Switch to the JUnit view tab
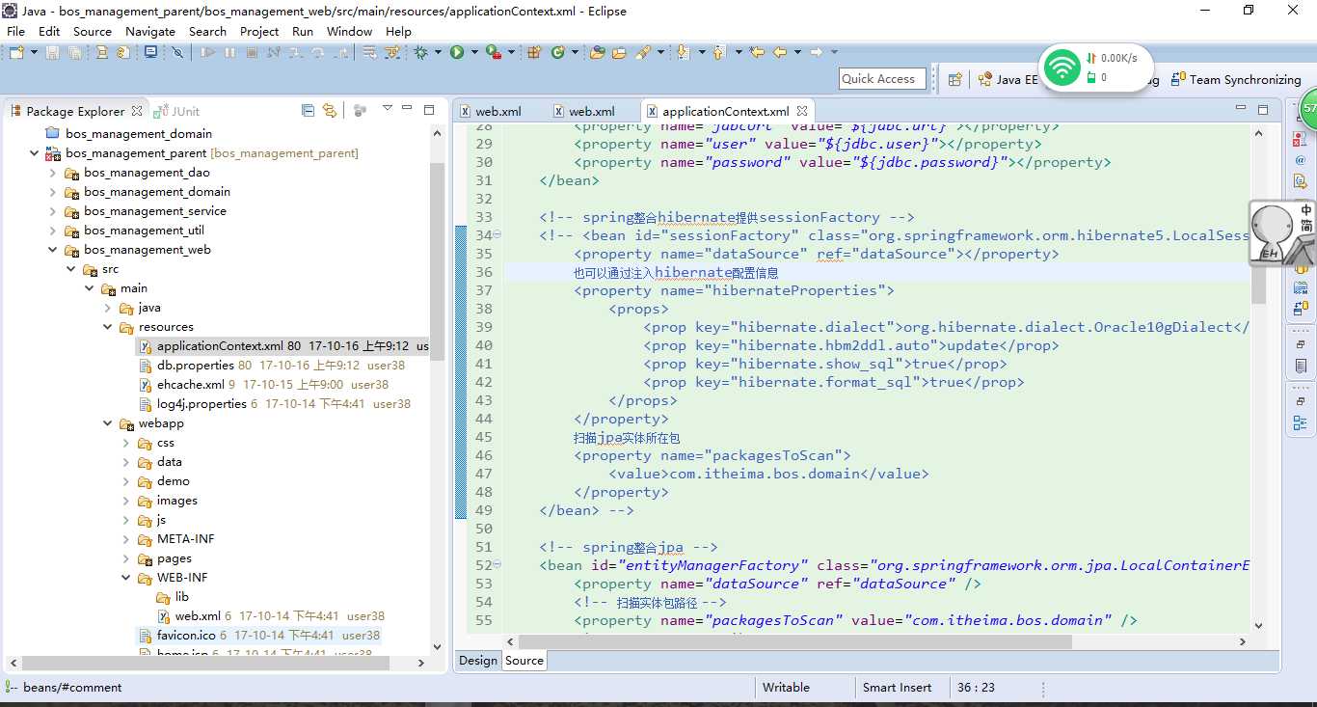This screenshot has height=707, width=1317. pyautogui.click(x=176, y=111)
